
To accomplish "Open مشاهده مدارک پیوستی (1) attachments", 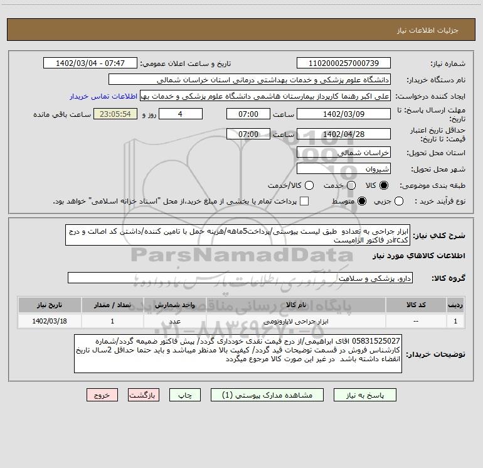I will [267, 395].
